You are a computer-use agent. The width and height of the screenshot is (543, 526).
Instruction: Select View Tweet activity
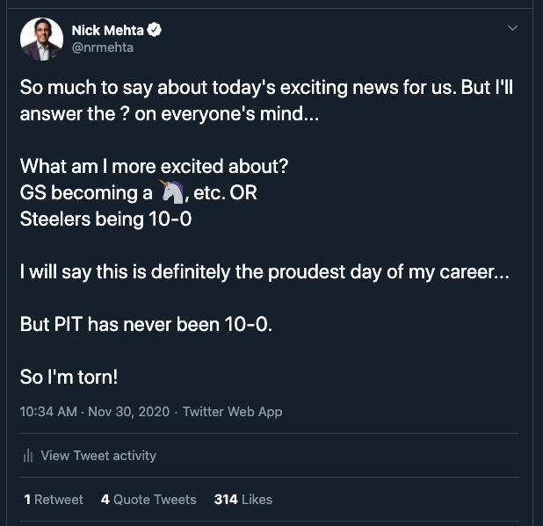pos(98,456)
